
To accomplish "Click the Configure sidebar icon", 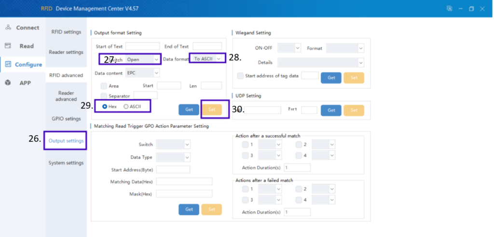I will tap(8, 64).
